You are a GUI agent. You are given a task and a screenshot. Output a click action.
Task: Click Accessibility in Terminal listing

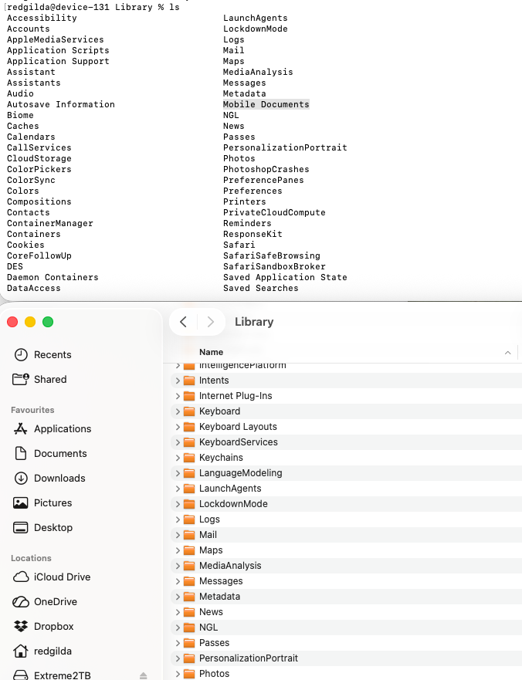pyautogui.click(x=42, y=18)
